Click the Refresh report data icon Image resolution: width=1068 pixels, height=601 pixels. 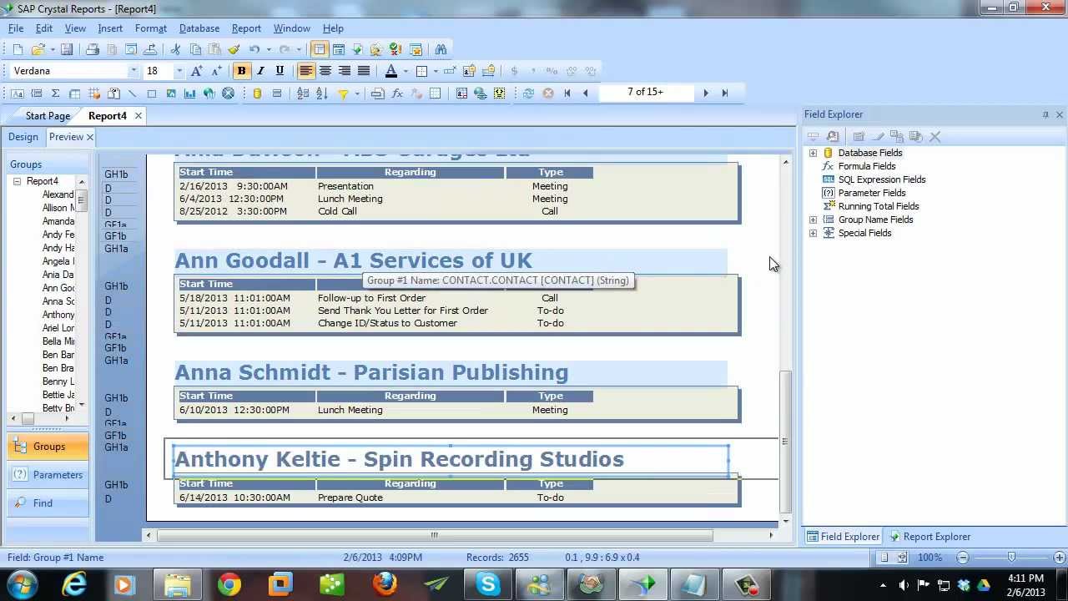point(528,93)
